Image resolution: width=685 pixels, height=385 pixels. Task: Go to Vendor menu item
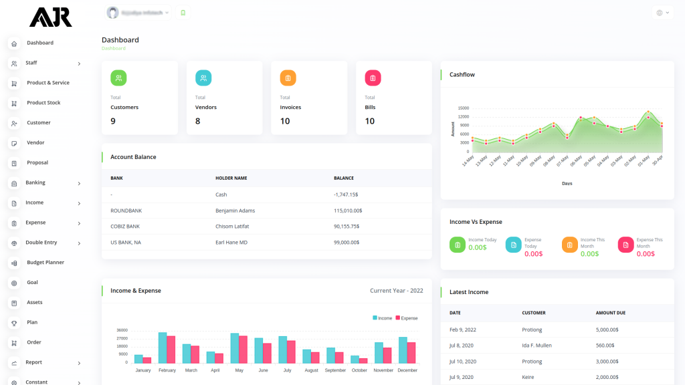tap(35, 143)
